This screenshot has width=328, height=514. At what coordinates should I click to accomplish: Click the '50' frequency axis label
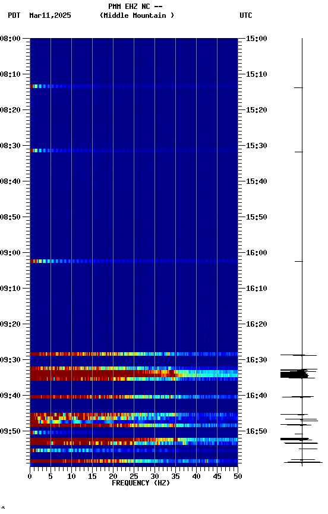pyautogui.click(x=238, y=477)
